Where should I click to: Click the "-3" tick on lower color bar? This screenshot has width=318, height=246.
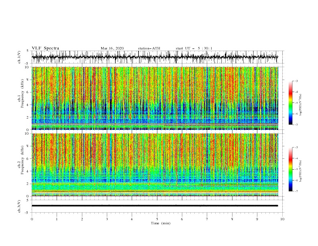pyautogui.click(x=296, y=148)
